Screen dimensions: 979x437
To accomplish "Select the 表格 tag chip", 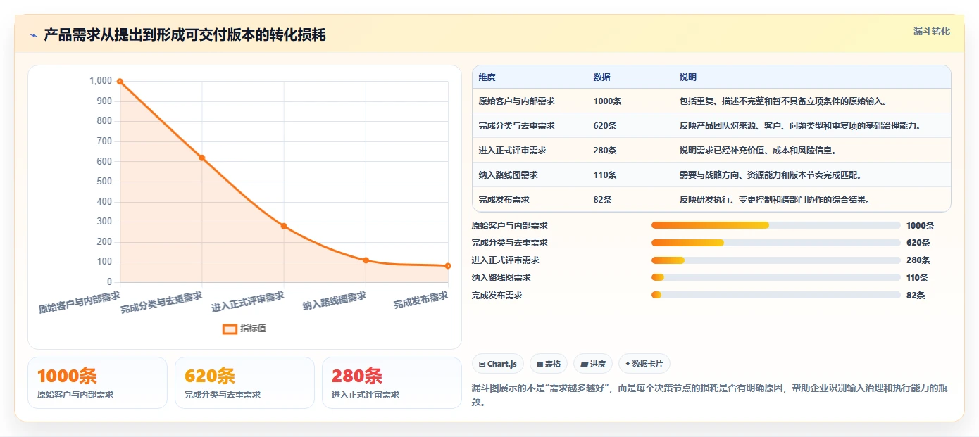I will (x=549, y=364).
